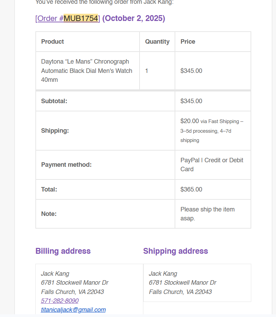The width and height of the screenshot is (276, 317).
Task: Click the Total row label
Action: pos(49,189)
